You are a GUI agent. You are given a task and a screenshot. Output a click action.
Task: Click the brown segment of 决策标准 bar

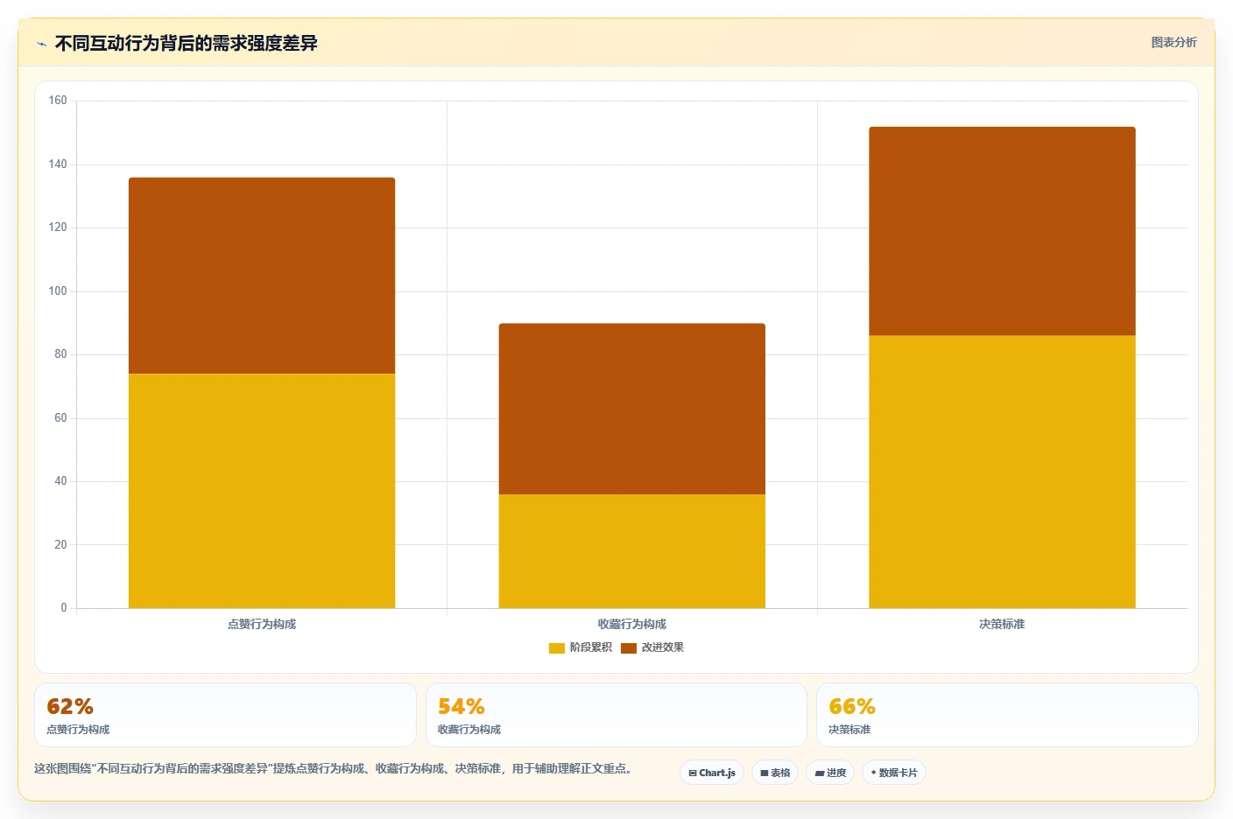click(1002, 231)
